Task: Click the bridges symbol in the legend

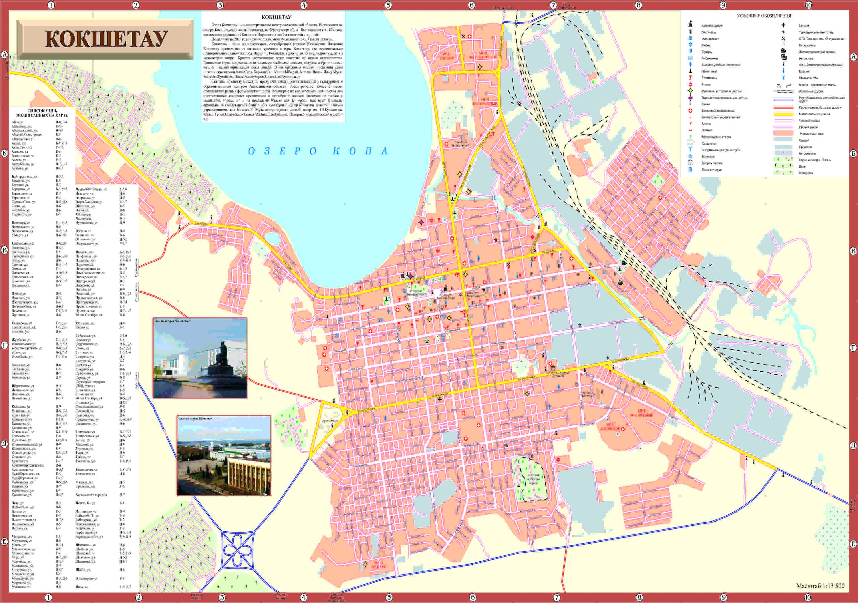Action: (784, 86)
